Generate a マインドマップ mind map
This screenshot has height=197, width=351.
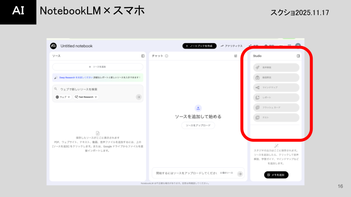(276, 88)
